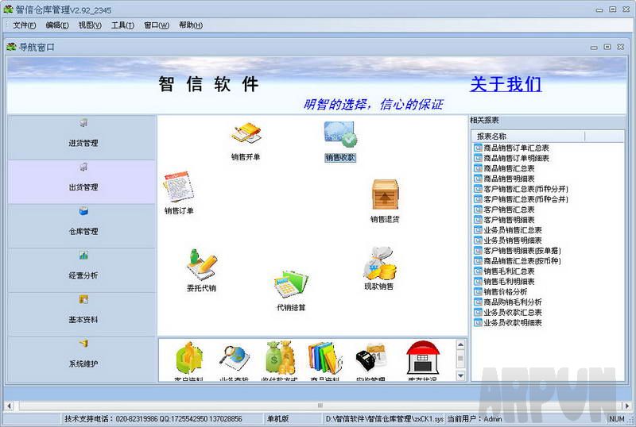Select 基本资料 in the left sidebar
636x427 pixels.
pos(82,314)
